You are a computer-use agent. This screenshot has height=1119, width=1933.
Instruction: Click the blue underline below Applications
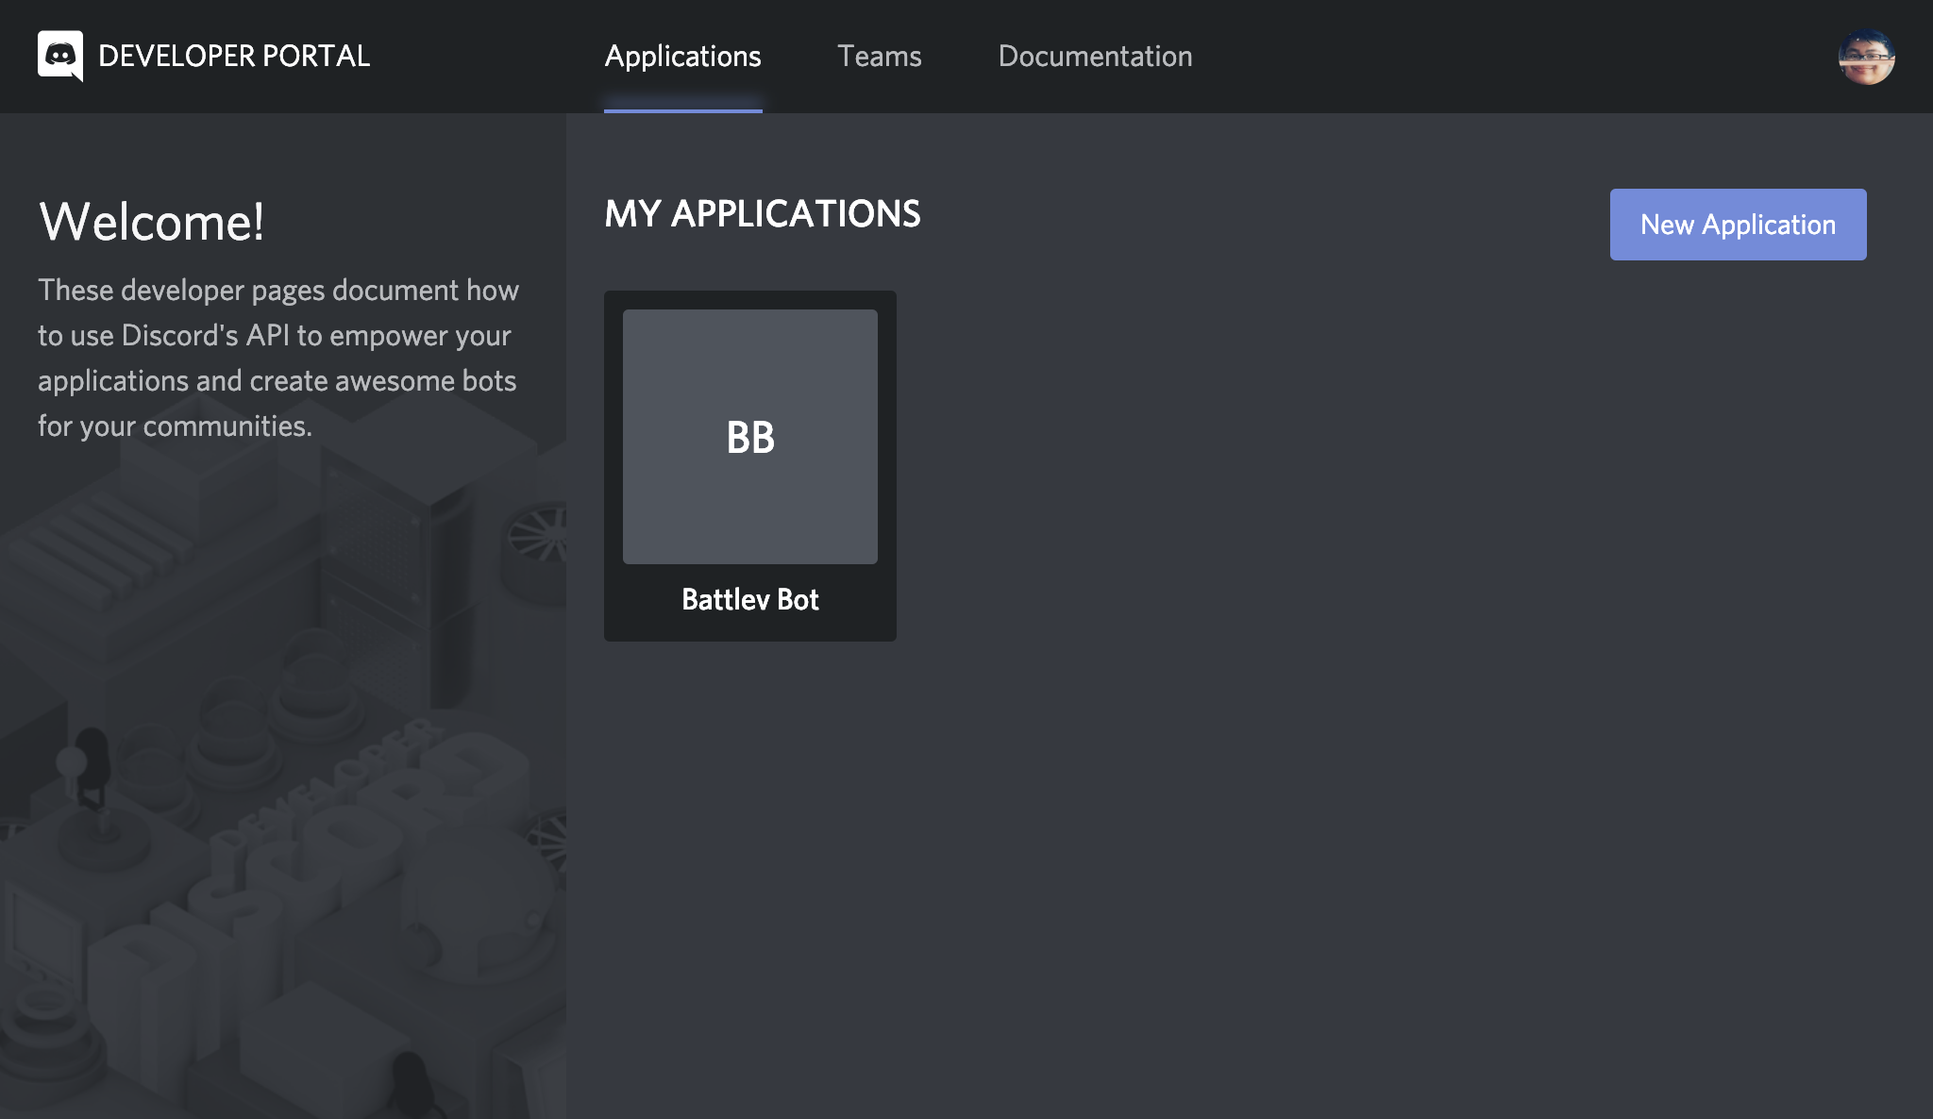[682, 109]
